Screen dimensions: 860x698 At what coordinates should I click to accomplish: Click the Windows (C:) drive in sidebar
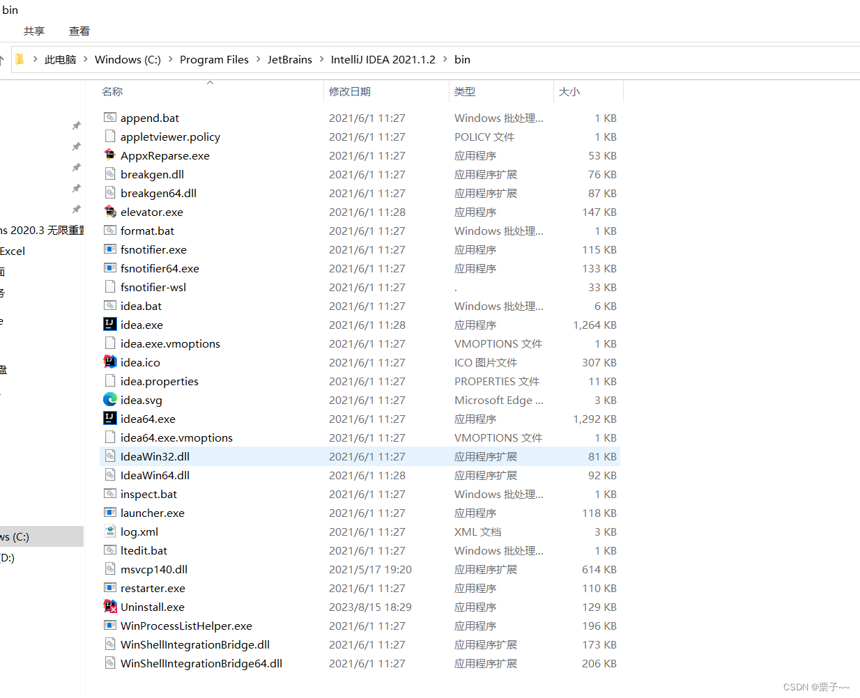[x=41, y=536]
